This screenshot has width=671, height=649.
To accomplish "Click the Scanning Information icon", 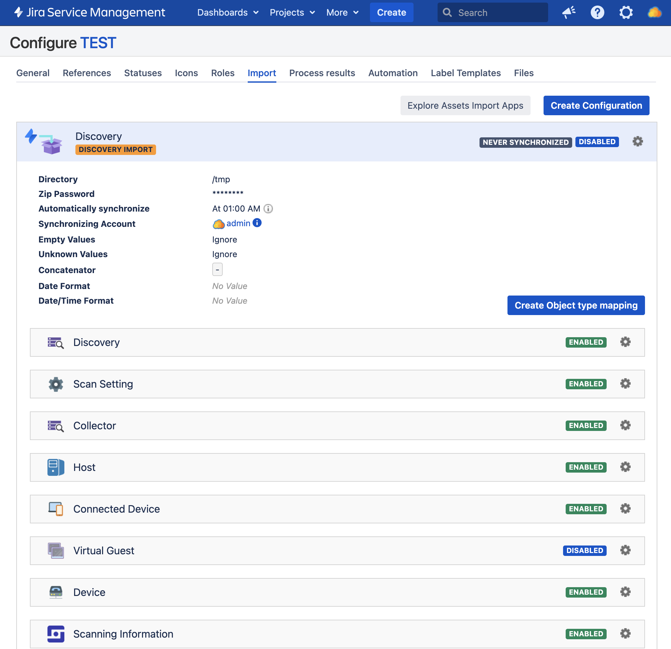I will point(56,634).
